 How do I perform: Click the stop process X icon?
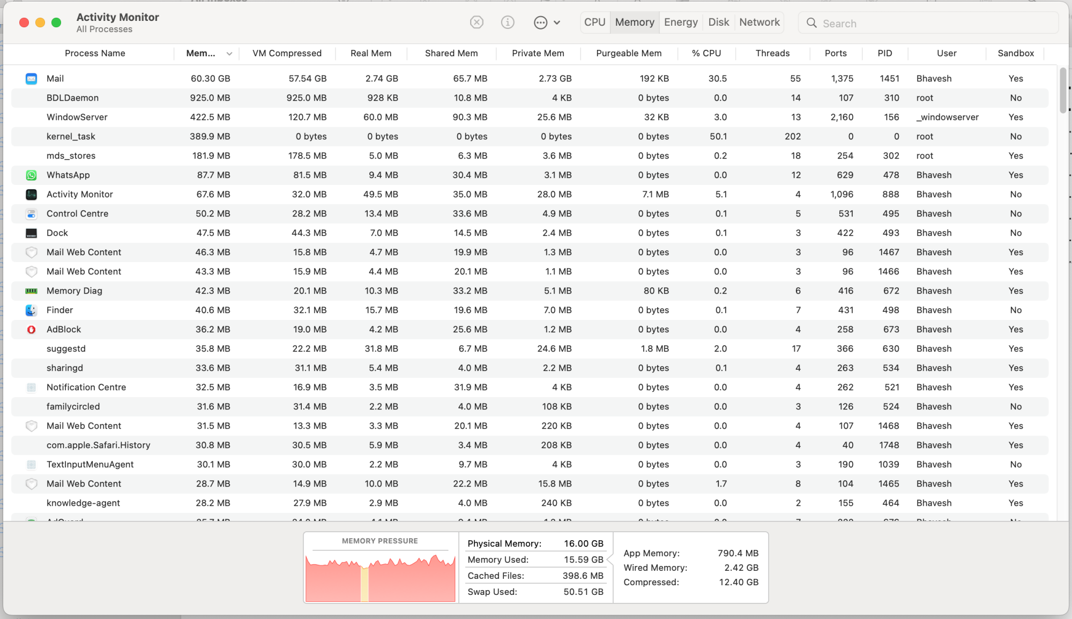click(477, 23)
